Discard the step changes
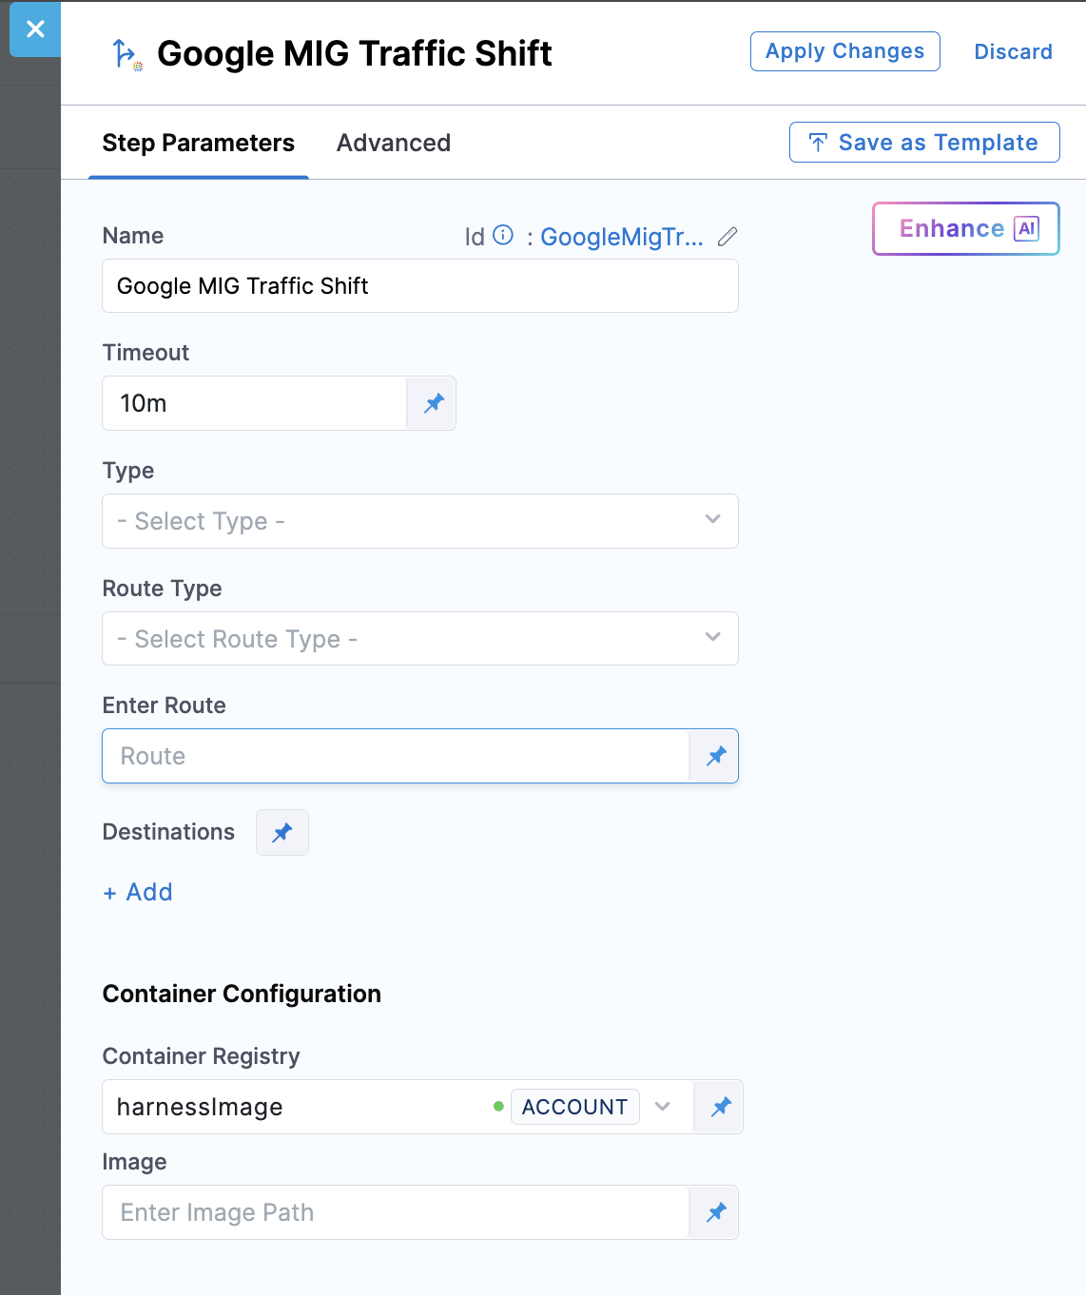 tap(1013, 51)
